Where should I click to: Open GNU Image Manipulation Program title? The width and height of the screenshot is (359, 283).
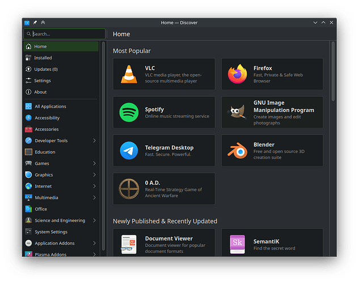pyautogui.click(x=284, y=106)
